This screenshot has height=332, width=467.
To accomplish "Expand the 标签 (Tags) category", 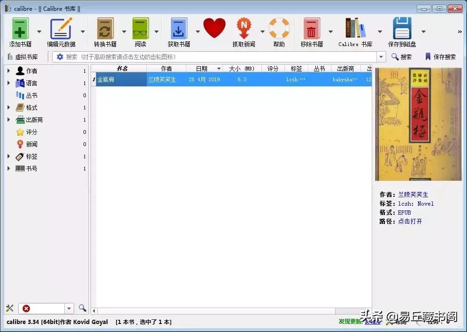I will click(x=8, y=156).
